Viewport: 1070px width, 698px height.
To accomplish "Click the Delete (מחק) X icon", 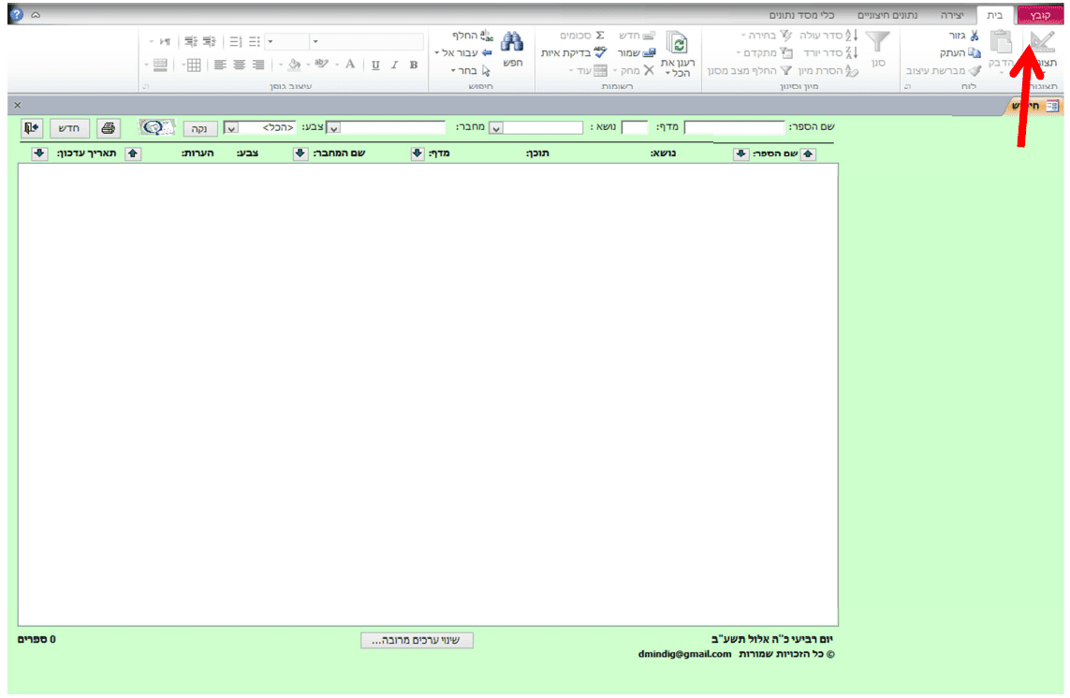I will (649, 70).
